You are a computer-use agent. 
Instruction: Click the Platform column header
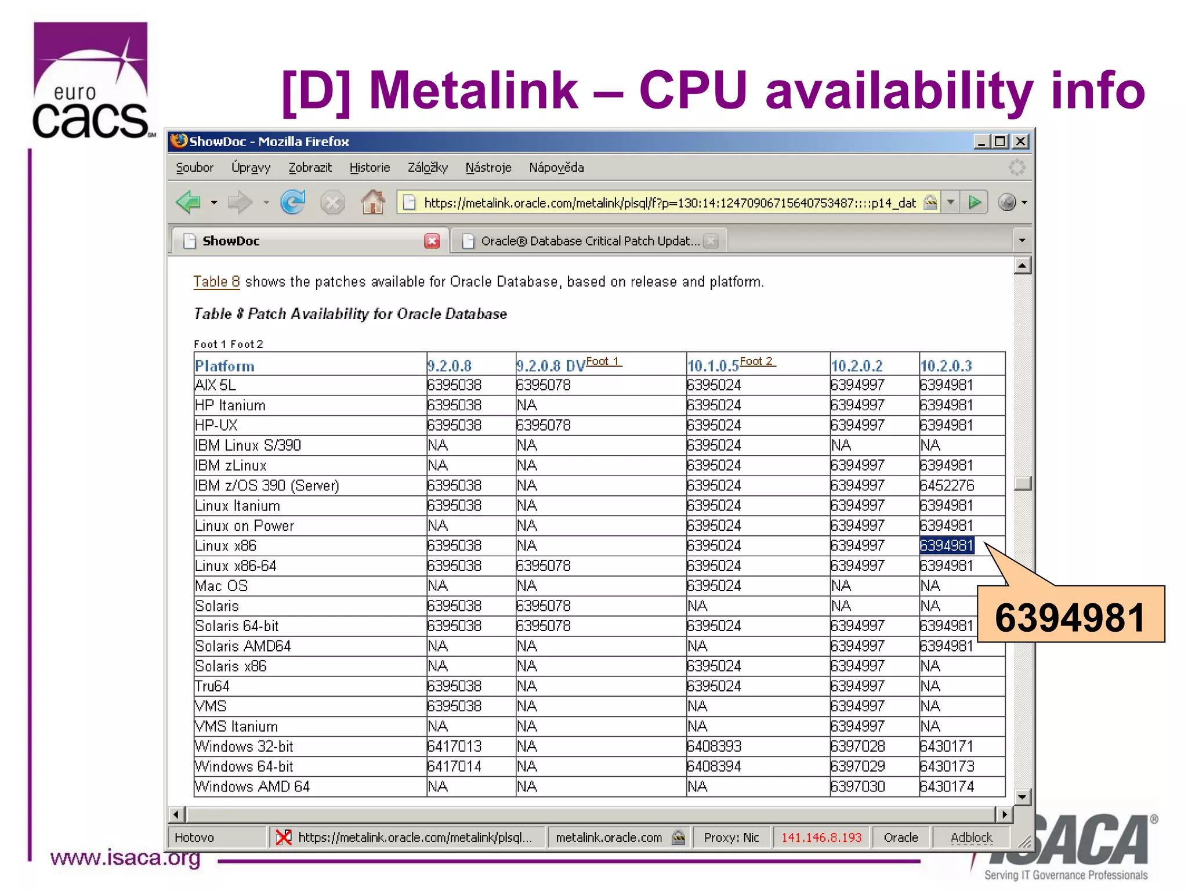tap(224, 366)
